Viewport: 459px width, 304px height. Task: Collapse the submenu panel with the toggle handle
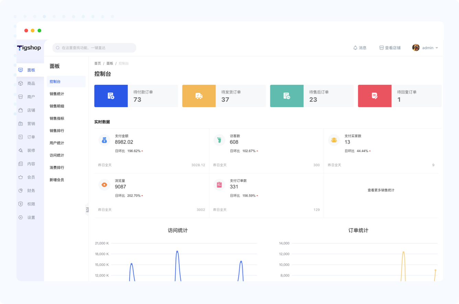pyautogui.click(x=87, y=209)
